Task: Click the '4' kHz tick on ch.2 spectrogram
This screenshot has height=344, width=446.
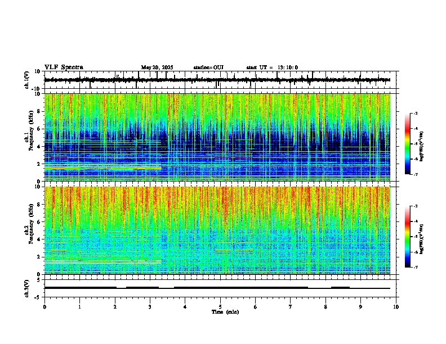Action: tap(39, 239)
